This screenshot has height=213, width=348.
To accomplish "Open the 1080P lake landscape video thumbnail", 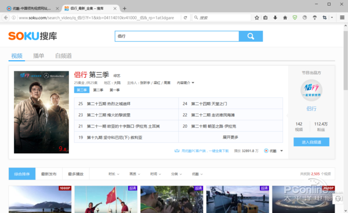I will tap(40, 199).
